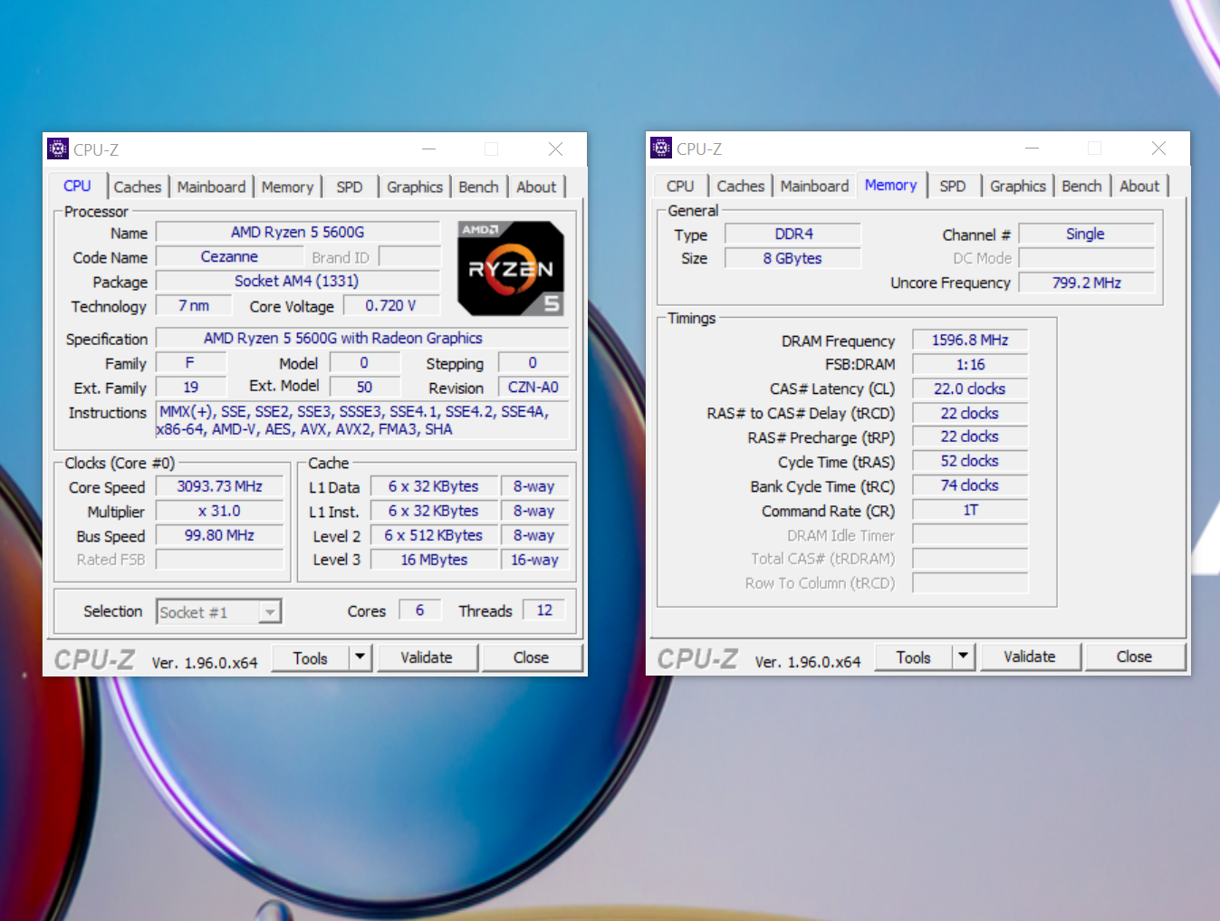This screenshot has height=921, width=1220.
Task: Open the About tab in left CPU-Z window
Action: point(536,187)
